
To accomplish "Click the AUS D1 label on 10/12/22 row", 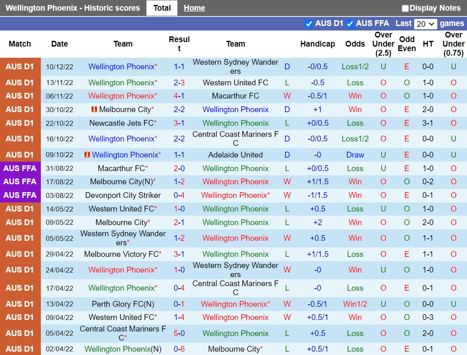I will tap(20, 67).
